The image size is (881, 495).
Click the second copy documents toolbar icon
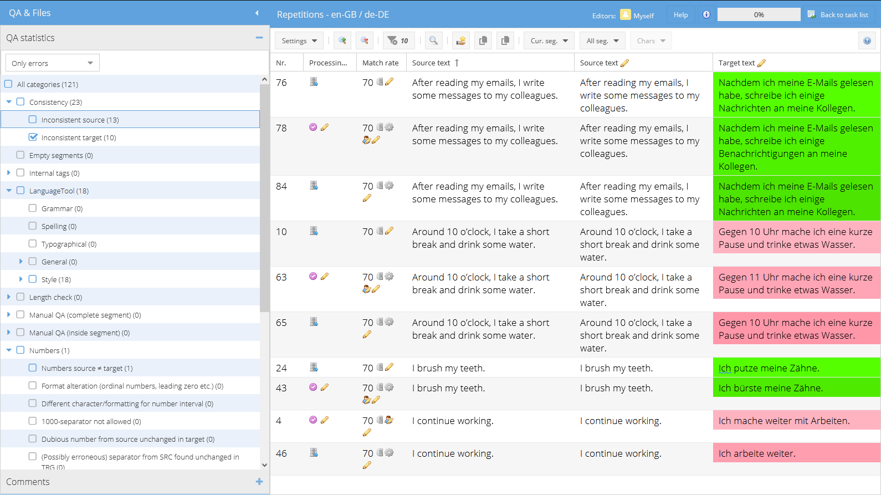[x=505, y=40]
